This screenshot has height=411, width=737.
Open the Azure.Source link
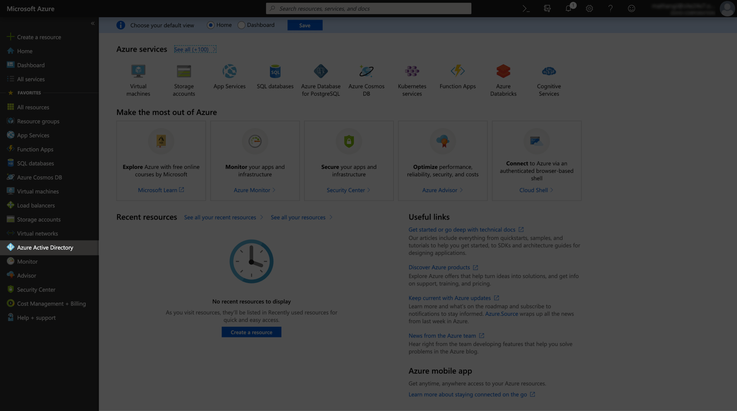point(501,314)
